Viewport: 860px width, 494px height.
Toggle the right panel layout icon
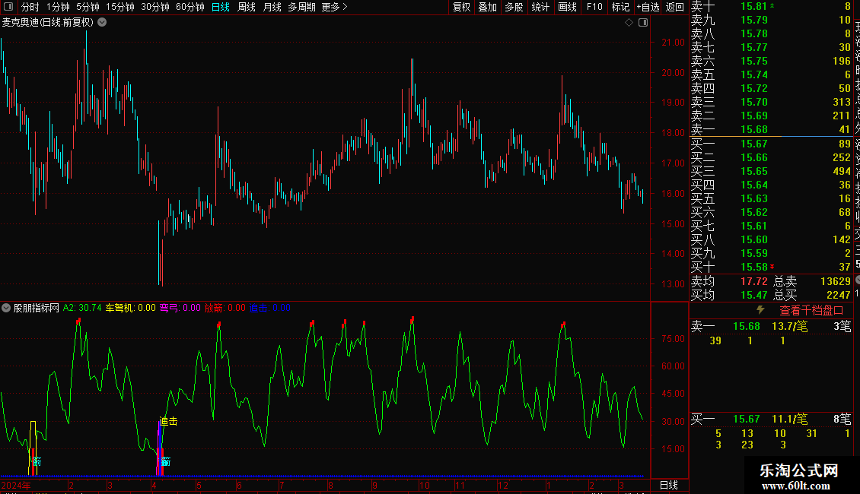tap(643, 23)
